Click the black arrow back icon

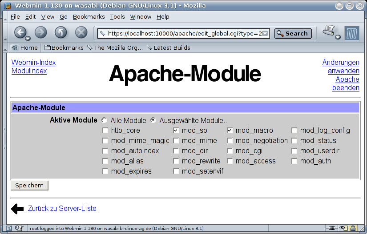click(x=17, y=209)
